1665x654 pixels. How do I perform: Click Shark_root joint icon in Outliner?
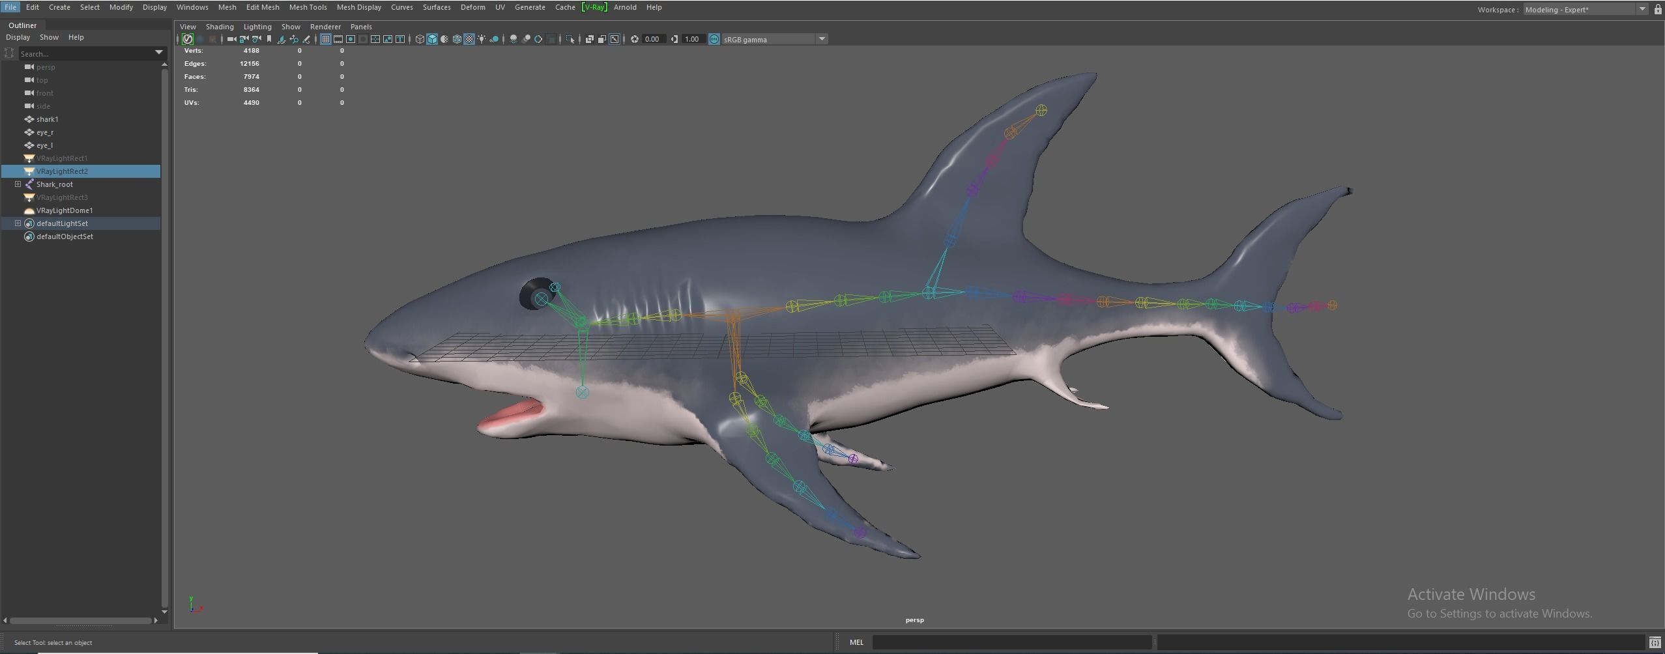[x=29, y=184]
